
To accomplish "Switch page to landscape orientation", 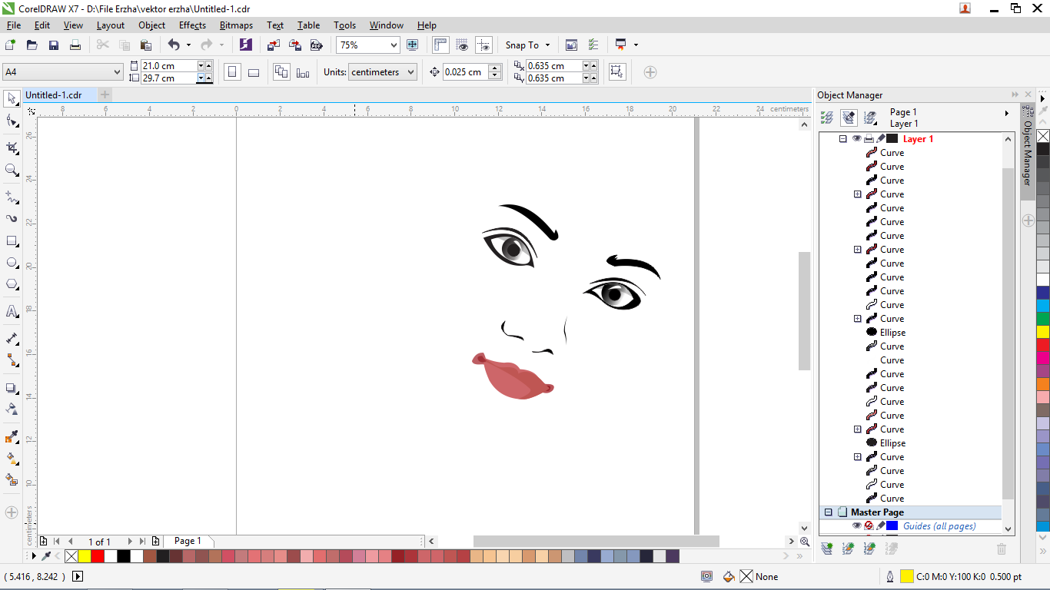I will pyautogui.click(x=254, y=72).
